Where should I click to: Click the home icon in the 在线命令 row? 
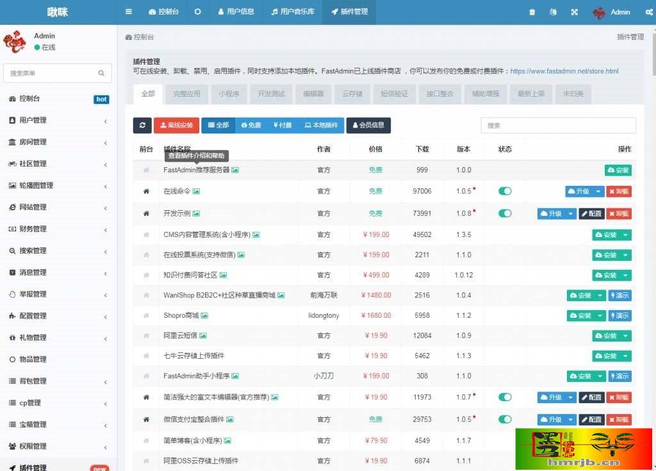(146, 192)
